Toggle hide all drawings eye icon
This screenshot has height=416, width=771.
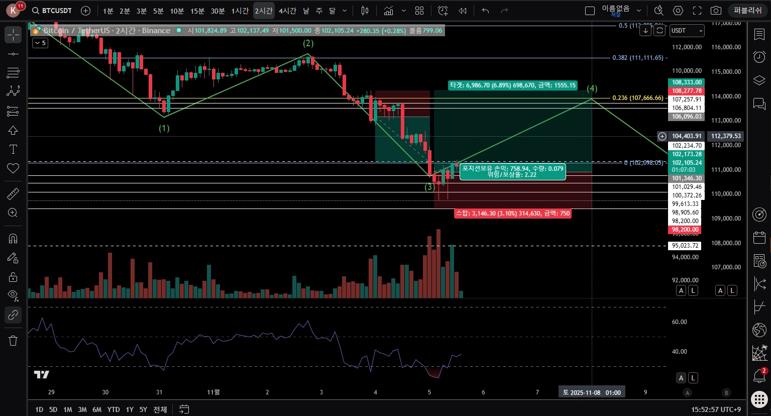pos(13,295)
